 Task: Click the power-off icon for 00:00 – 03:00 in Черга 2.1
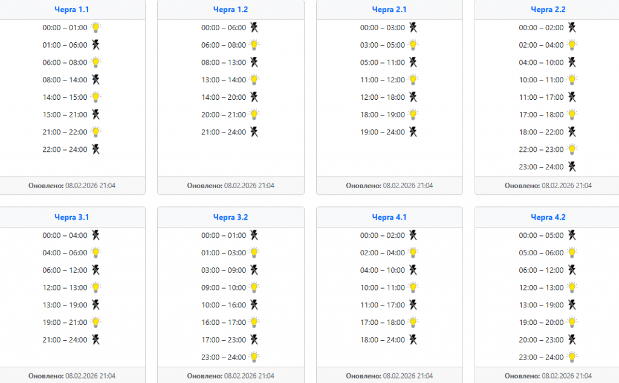(x=413, y=27)
